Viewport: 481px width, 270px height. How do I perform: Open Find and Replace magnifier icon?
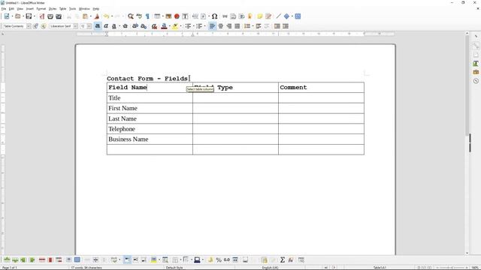tap(131, 16)
